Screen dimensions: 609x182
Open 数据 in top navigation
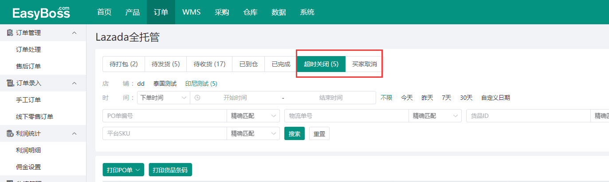279,12
